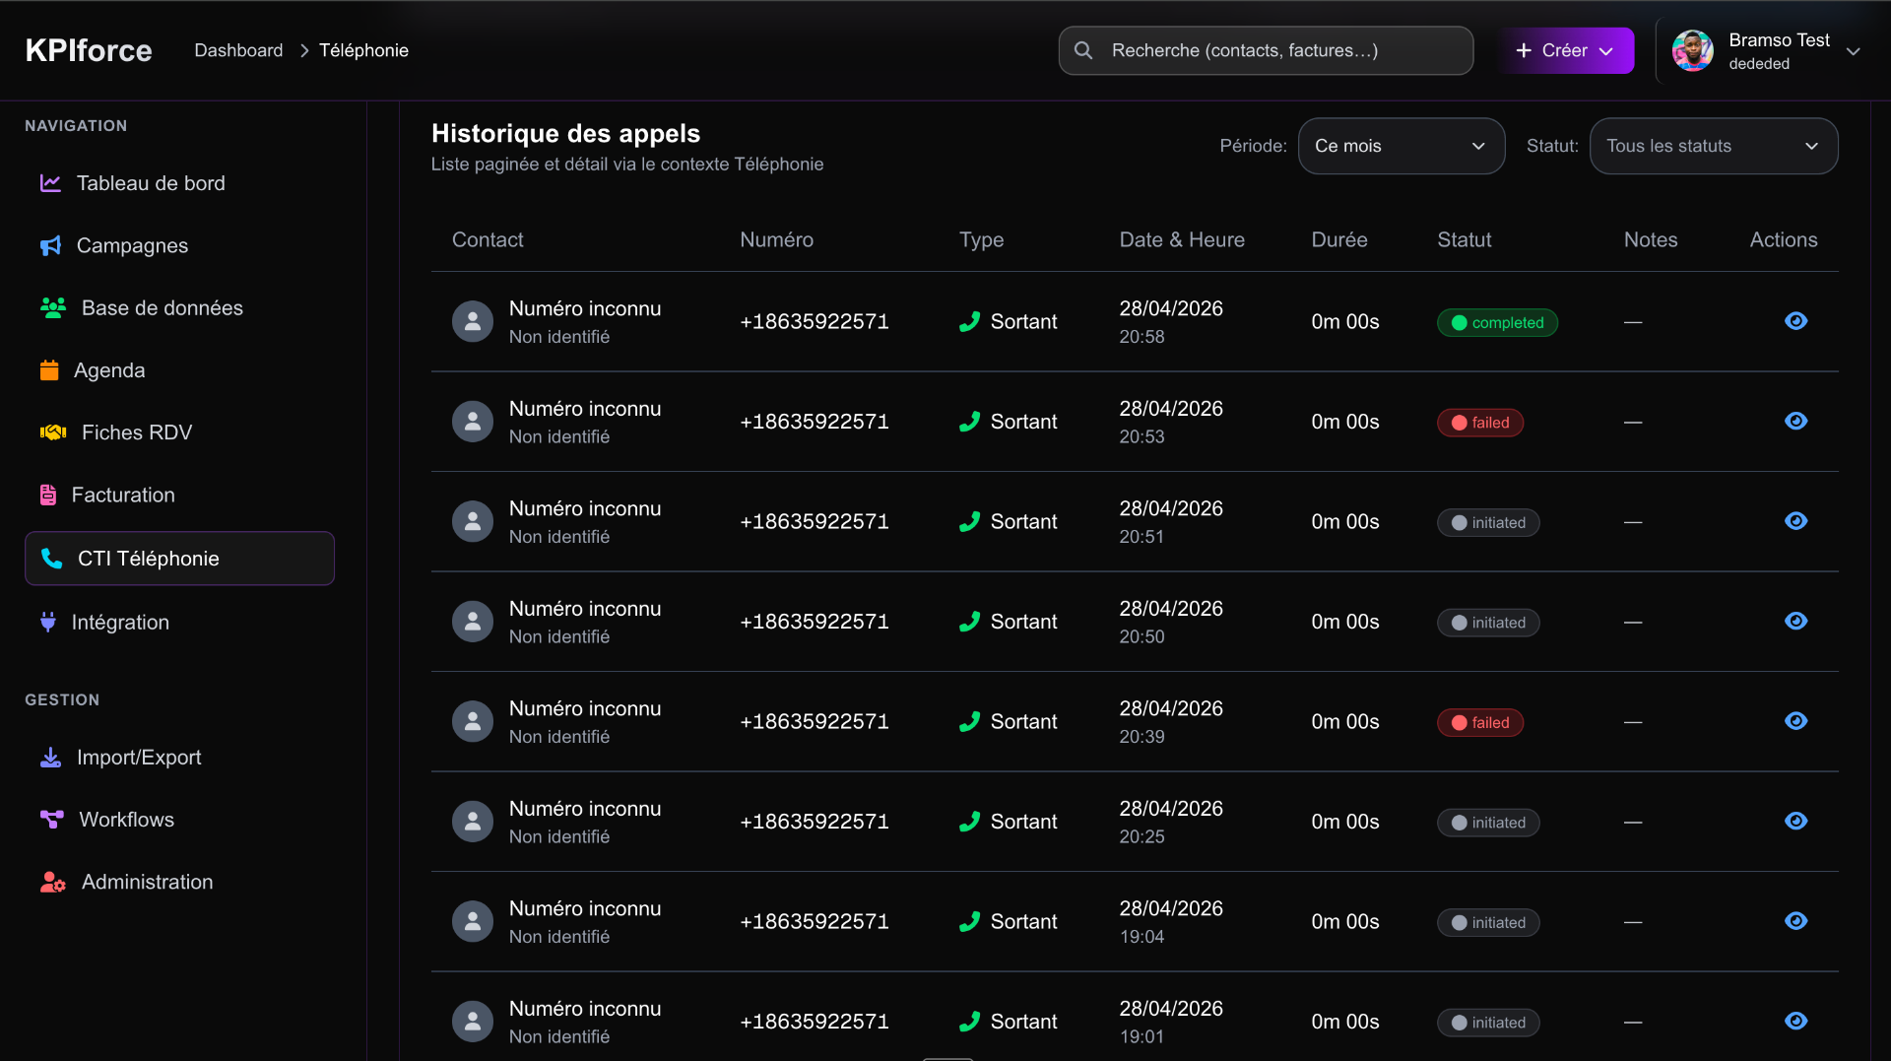Click contact avatar of the 19:01 call
Screen dimensions: 1891x1061
(473, 1021)
